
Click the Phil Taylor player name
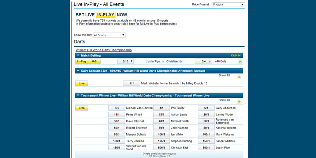click(x=177, y=108)
